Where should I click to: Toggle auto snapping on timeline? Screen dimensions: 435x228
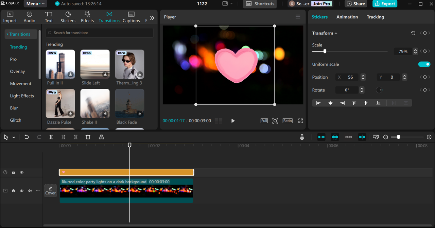click(335, 137)
